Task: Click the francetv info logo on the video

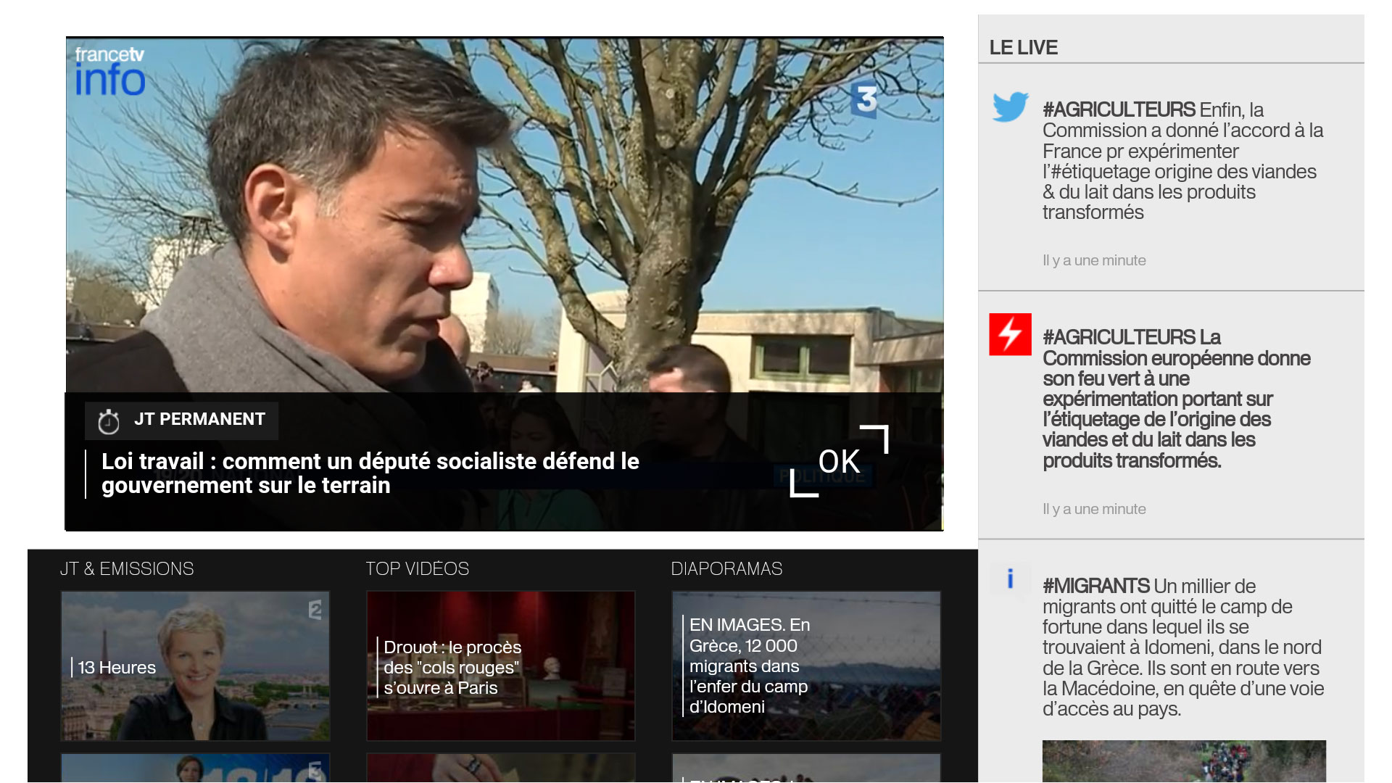Action: (109, 71)
